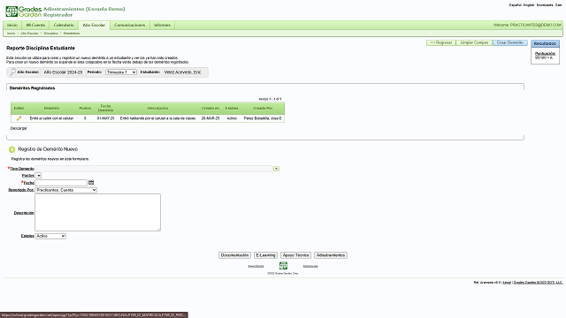566x318 pixels.
Task: Click the Fecha Demérito column header
Action: point(105,108)
